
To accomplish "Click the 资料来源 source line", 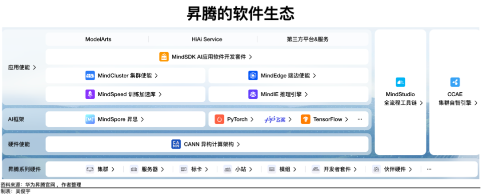I will click(x=41, y=184).
